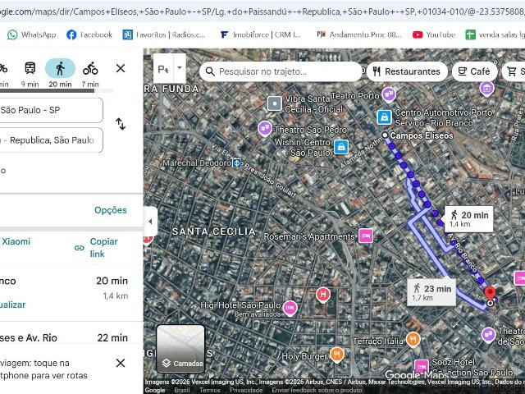This screenshot has height=394, width=525.
Task: Click the Brasil footer link
Action: coord(182,391)
